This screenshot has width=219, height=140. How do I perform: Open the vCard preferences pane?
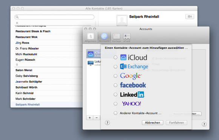tap(126, 38)
